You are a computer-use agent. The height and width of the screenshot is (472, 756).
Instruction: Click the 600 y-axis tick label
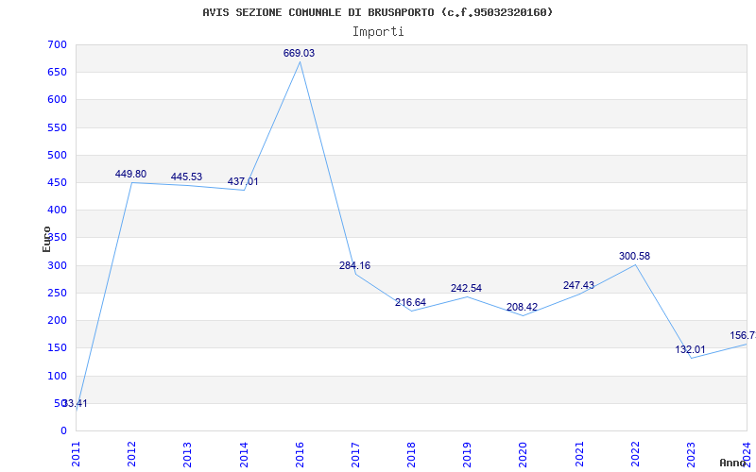point(58,100)
